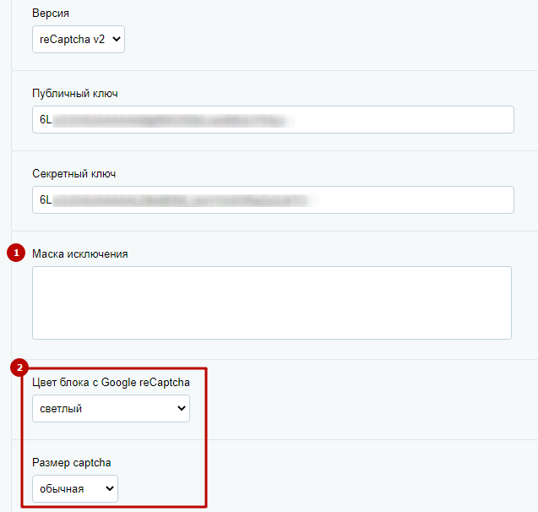Open the Версия dropdown showing reCaptcha v2
538x512 pixels.
[x=79, y=39]
